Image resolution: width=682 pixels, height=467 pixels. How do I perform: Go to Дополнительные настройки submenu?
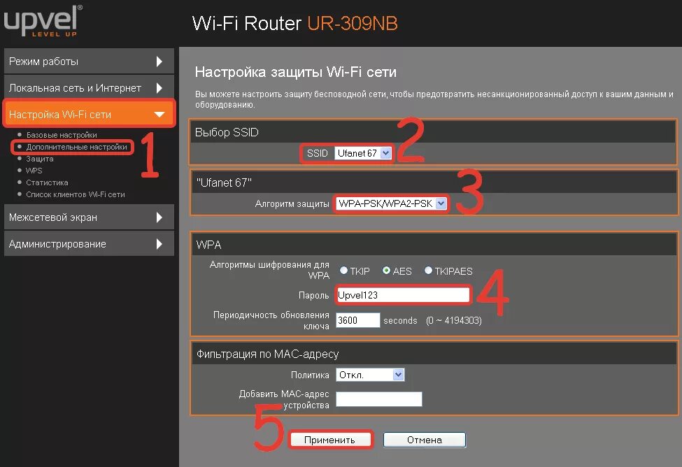pos(76,147)
